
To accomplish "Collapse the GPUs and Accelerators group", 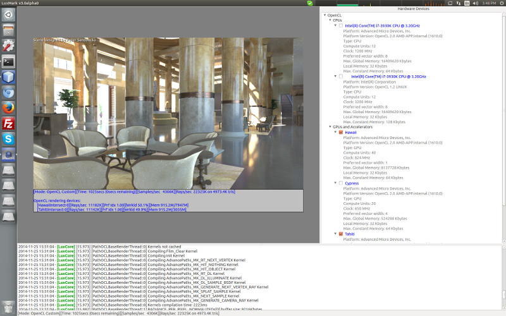I will (x=330, y=127).
